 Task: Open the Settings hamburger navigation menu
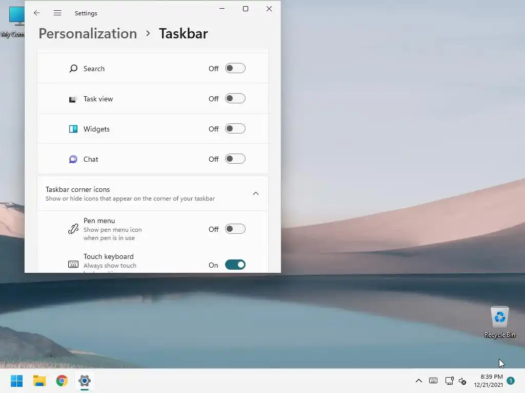click(57, 13)
